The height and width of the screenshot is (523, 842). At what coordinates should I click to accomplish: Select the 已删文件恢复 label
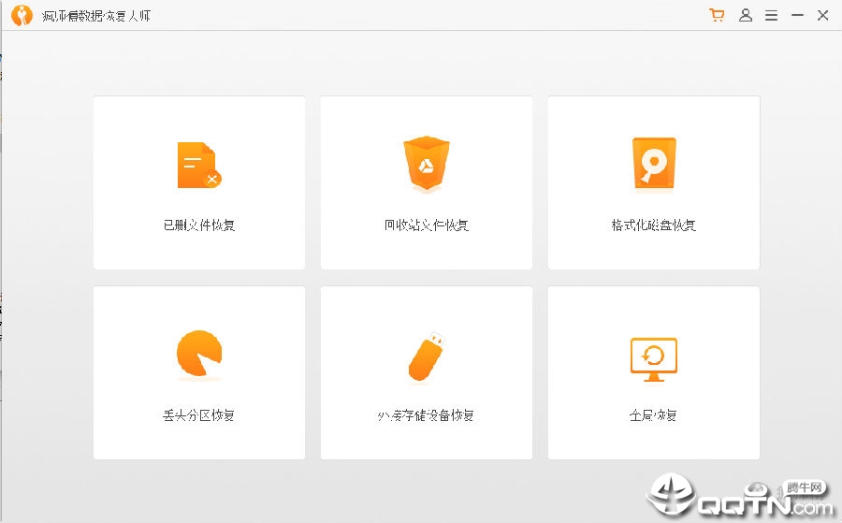(x=199, y=225)
